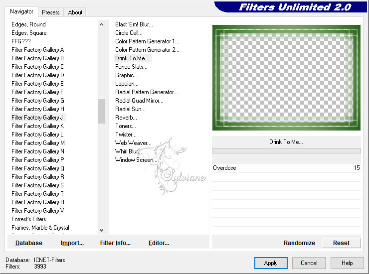Select Frames, Marble & Crystal category
The height and width of the screenshot is (274, 369).
40,228
